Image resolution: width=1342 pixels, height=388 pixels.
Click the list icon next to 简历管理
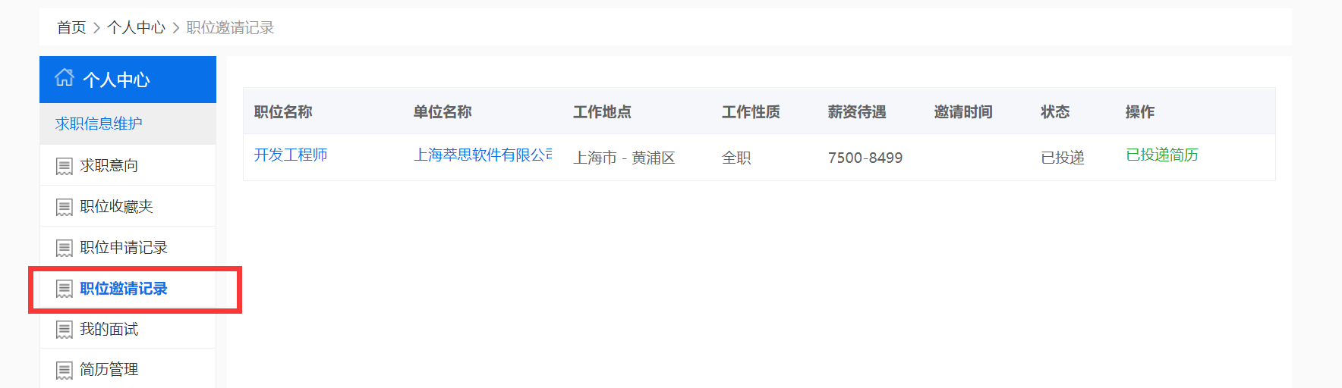[x=65, y=370]
